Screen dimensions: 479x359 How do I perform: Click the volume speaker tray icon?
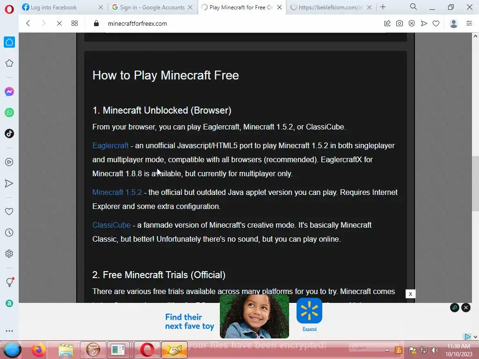[435, 350]
